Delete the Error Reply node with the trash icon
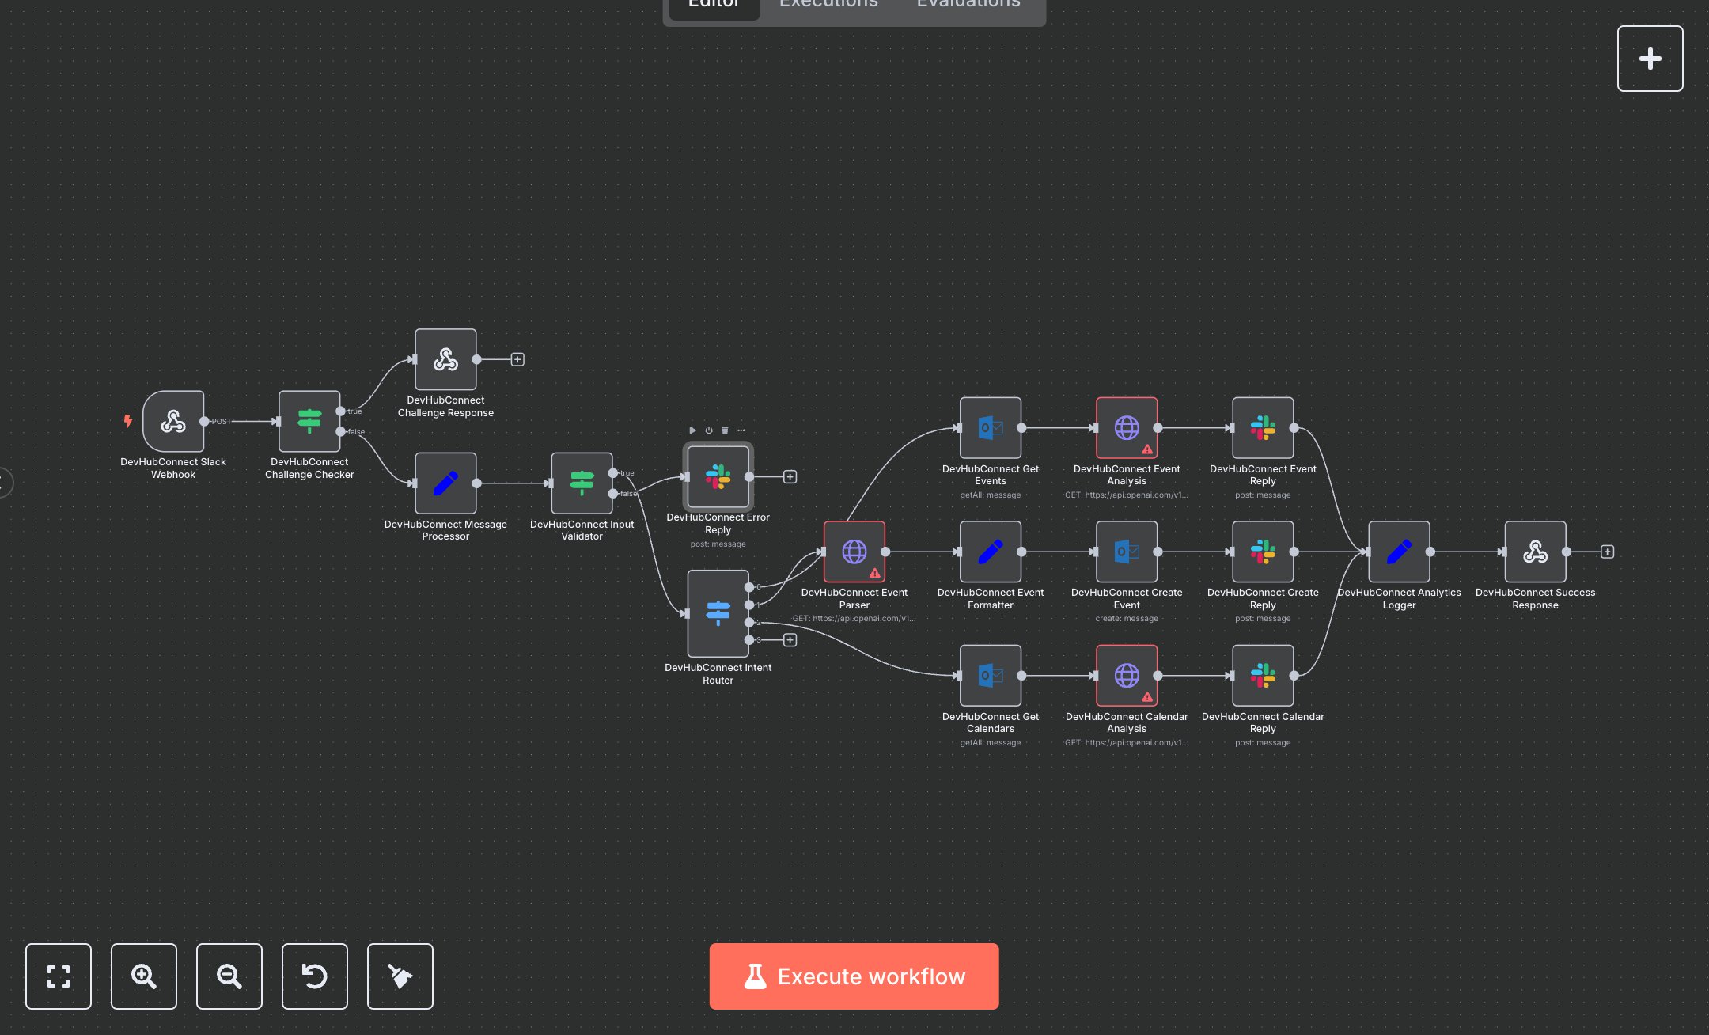1709x1035 pixels. click(x=725, y=430)
